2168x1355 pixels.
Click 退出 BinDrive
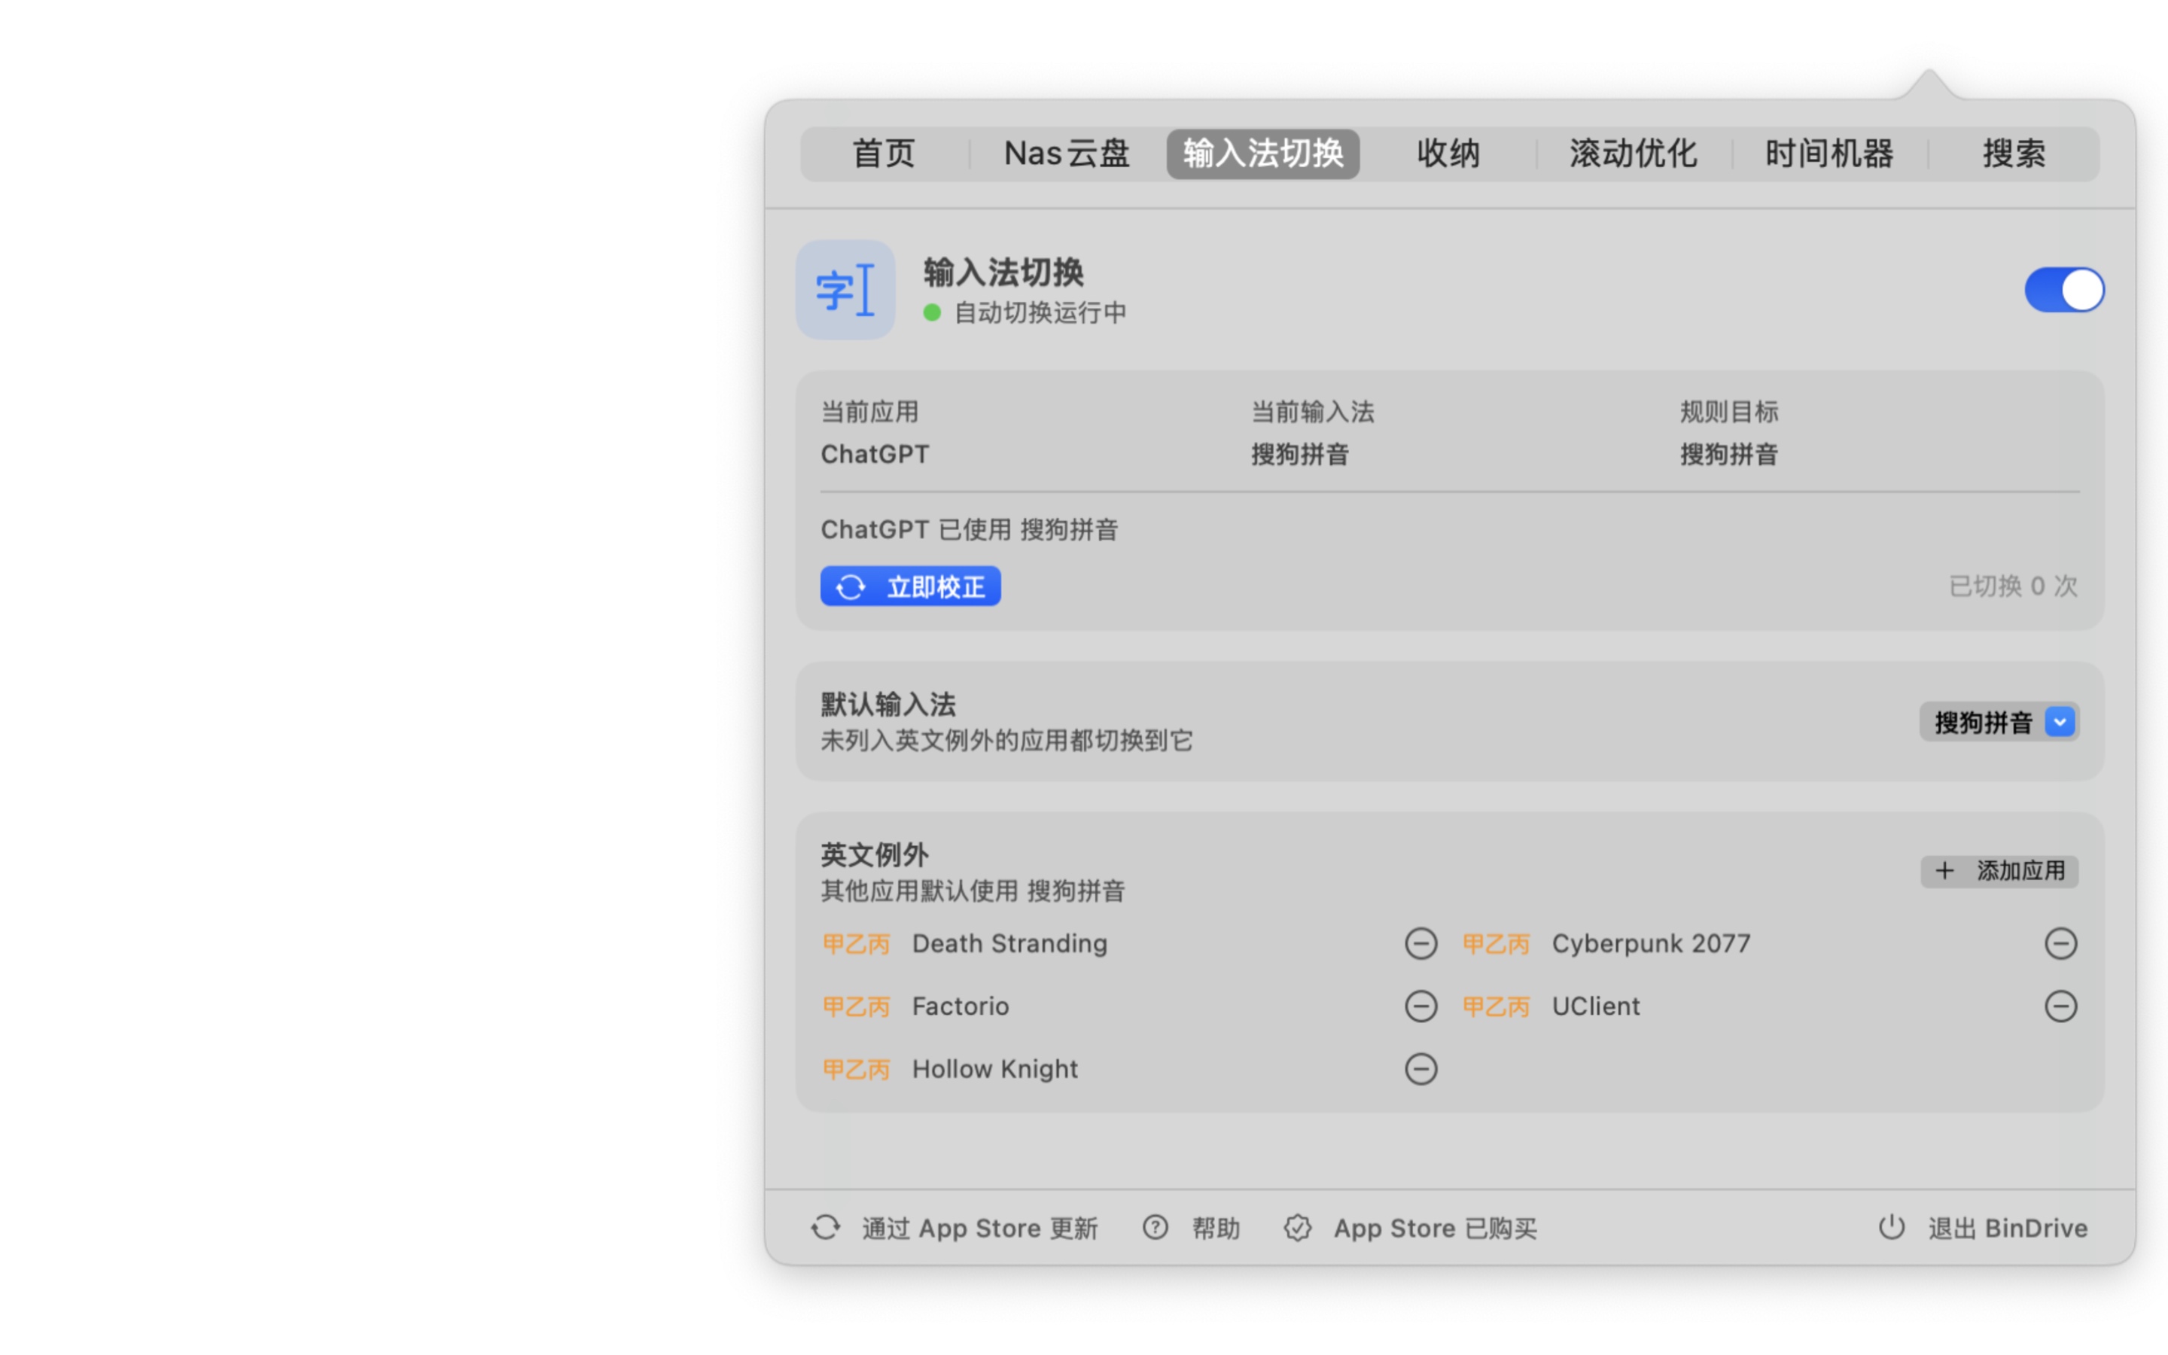click(1983, 1228)
